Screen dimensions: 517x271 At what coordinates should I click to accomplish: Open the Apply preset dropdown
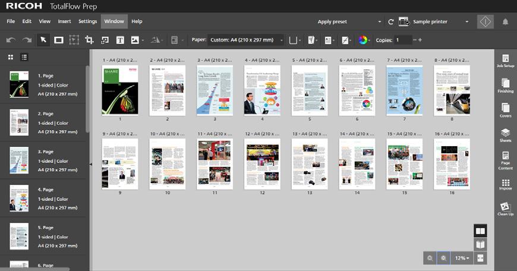[349, 22]
